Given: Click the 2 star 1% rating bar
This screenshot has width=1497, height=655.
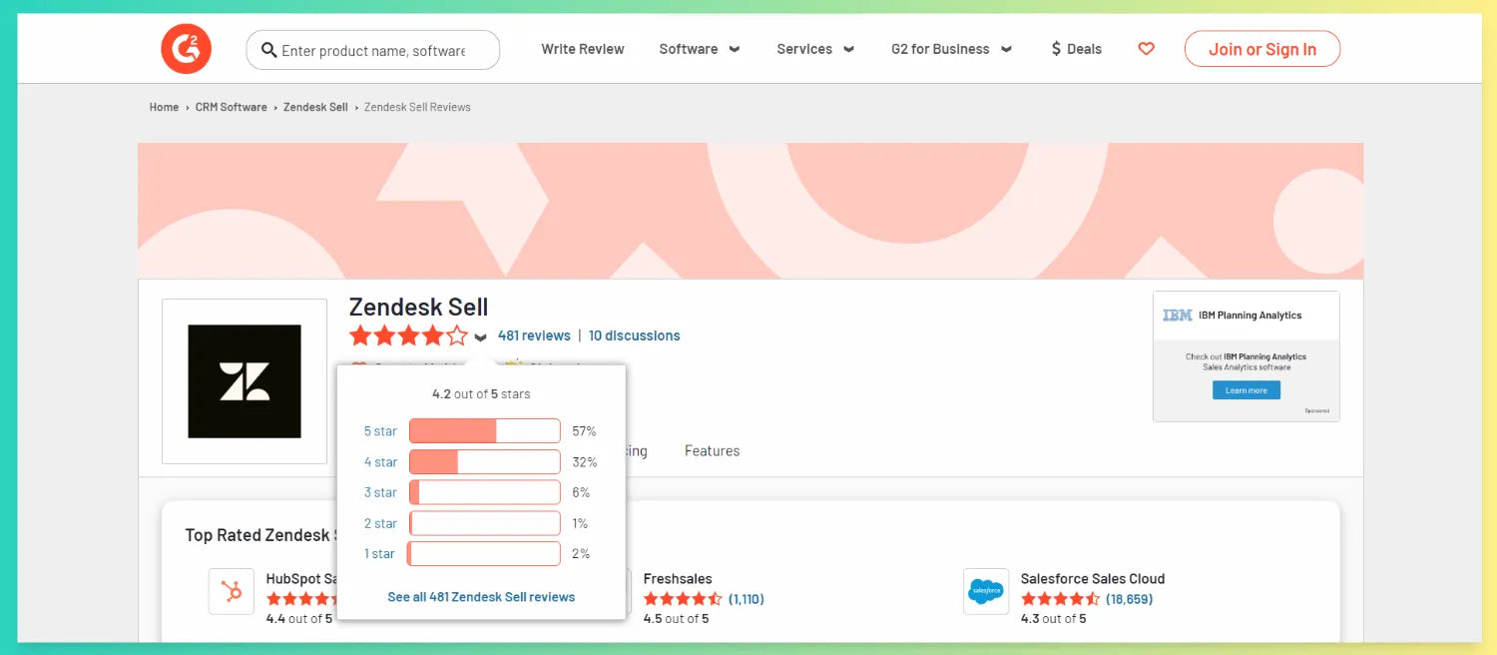Looking at the screenshot, I should point(485,523).
